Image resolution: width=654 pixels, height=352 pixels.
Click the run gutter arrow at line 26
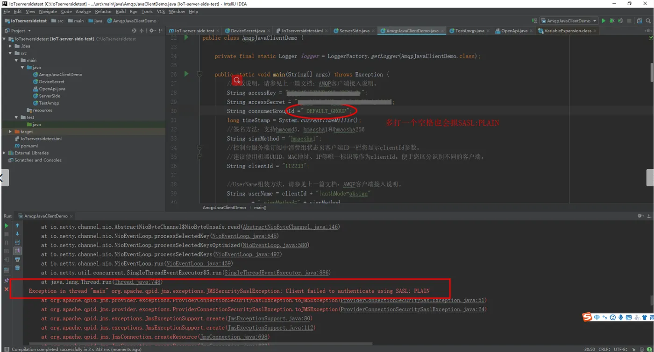pyautogui.click(x=186, y=74)
